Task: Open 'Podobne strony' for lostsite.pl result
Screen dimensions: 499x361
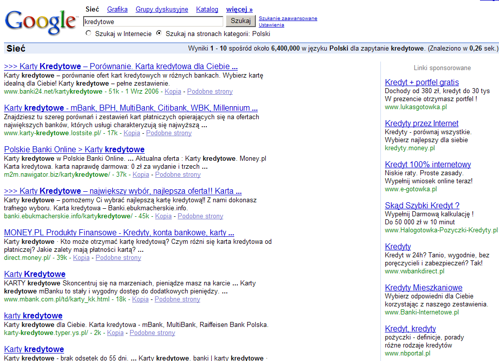Action: pos(169,133)
